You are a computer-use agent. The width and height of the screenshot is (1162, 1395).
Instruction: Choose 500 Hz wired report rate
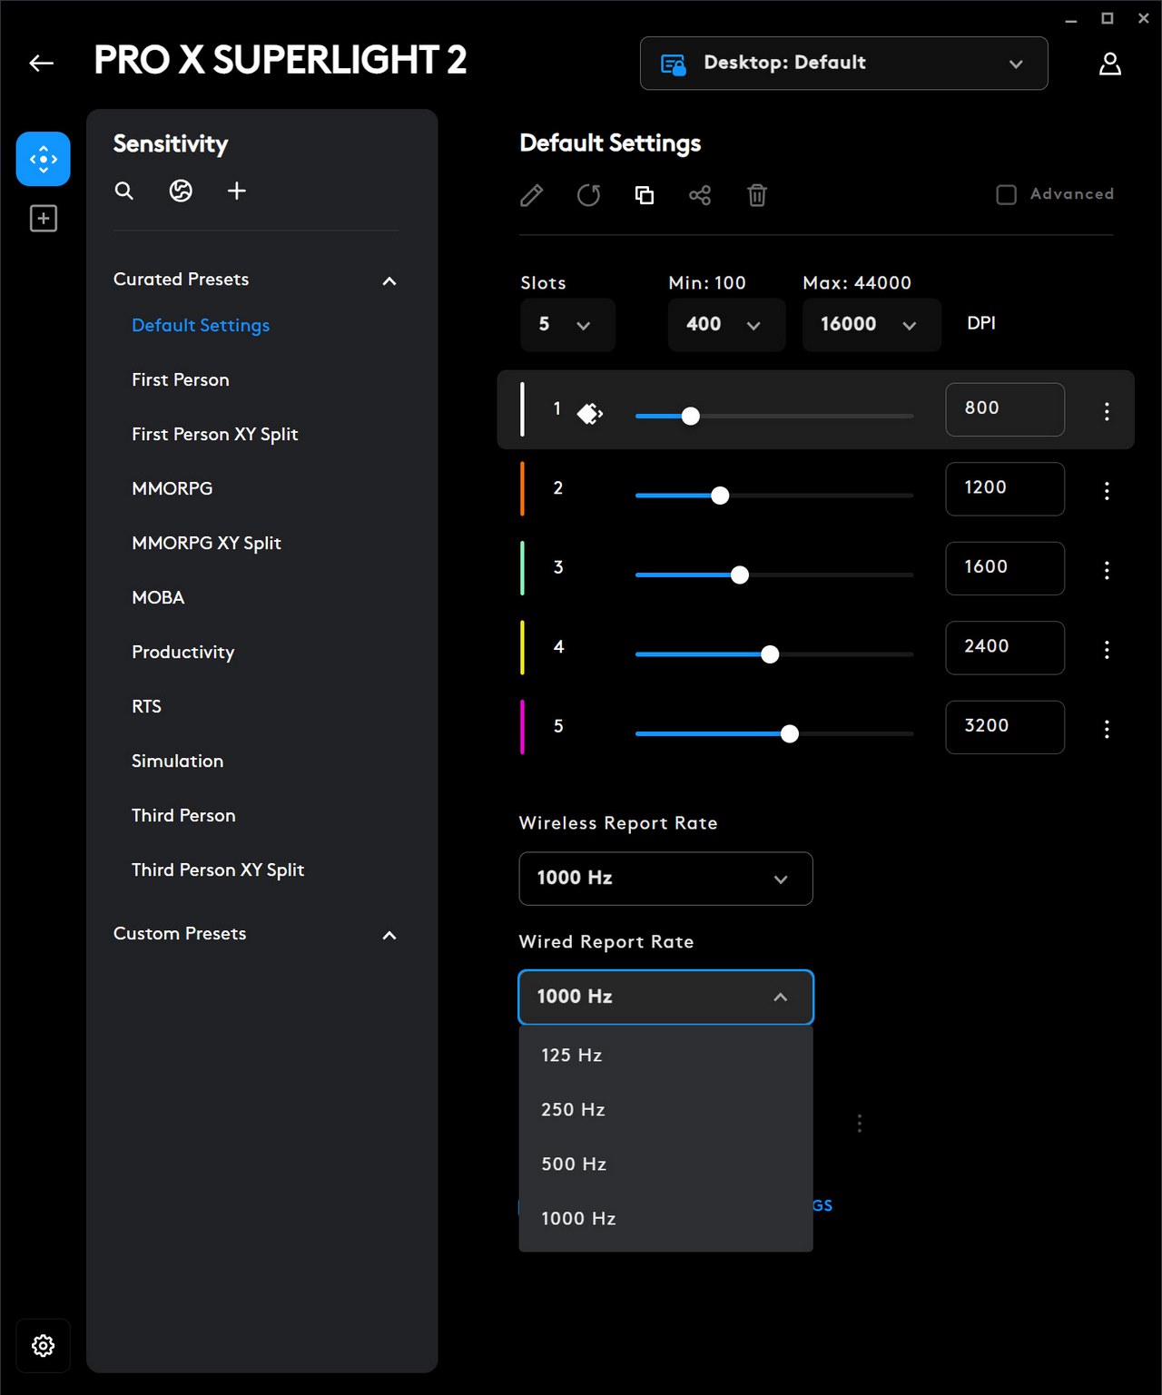665,1164
